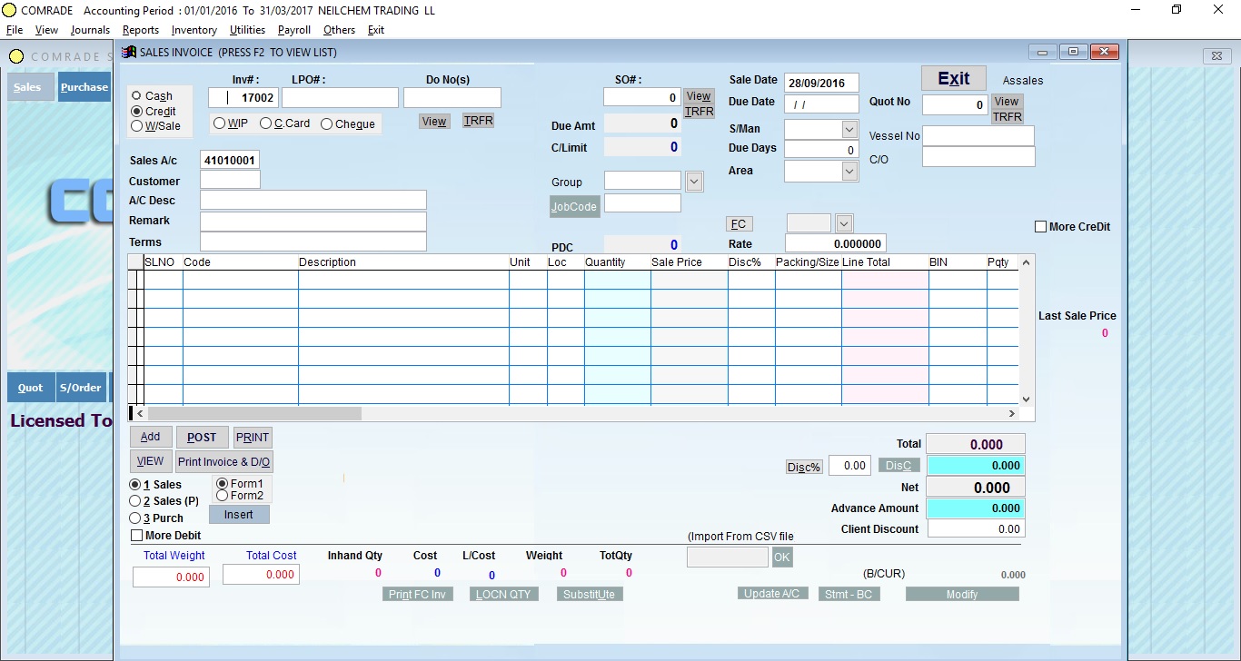Click the PRINT button
The height and width of the screenshot is (661, 1241).
(253, 437)
